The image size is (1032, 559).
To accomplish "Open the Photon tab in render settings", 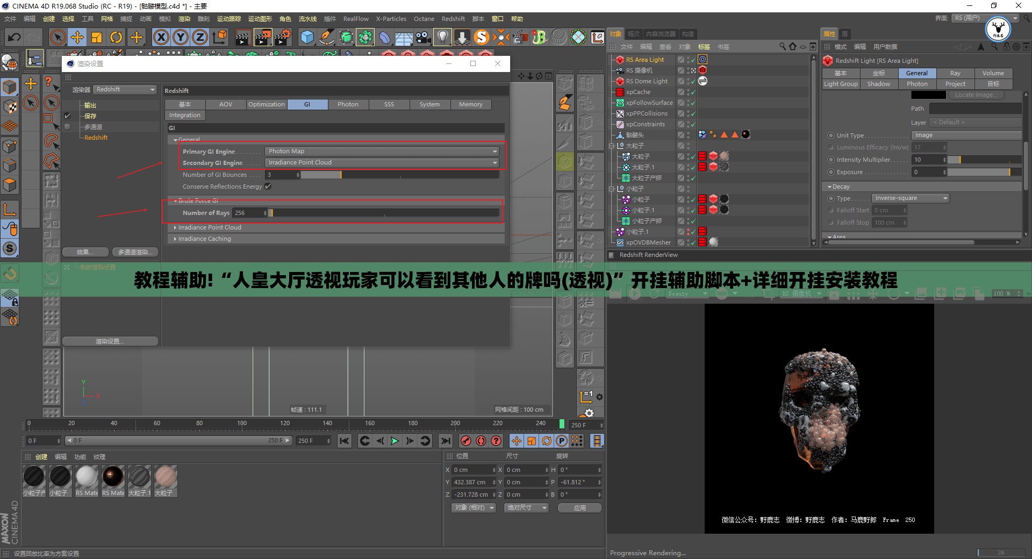I will 348,104.
